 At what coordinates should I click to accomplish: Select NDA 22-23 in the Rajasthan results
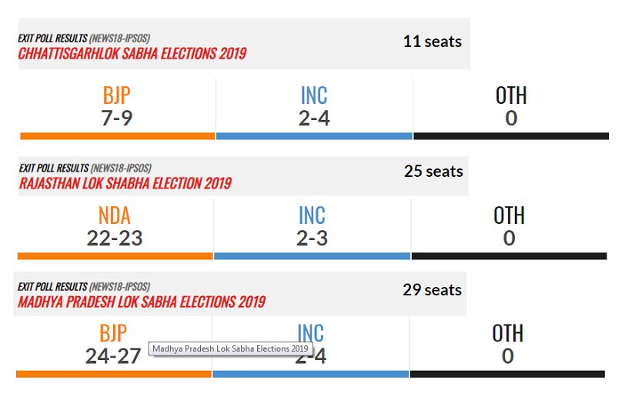tap(115, 227)
